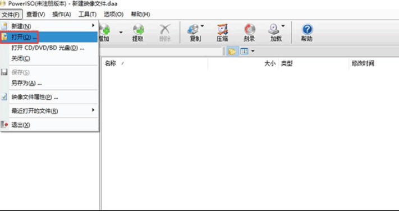Sort by 名称 column header
399x212 pixels.
coord(155,63)
